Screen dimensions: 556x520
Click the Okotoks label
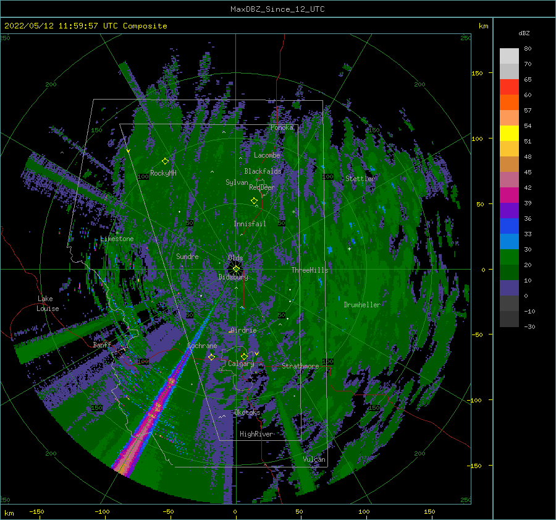[247, 412]
